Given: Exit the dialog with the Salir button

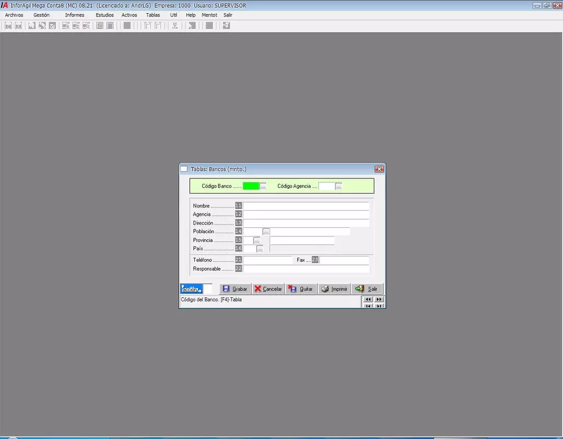Looking at the screenshot, I should point(367,289).
